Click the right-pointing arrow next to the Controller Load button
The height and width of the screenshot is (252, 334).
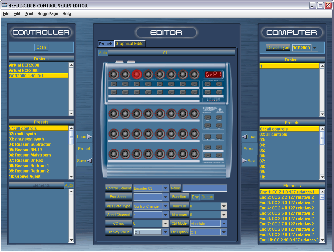[x=89, y=136]
